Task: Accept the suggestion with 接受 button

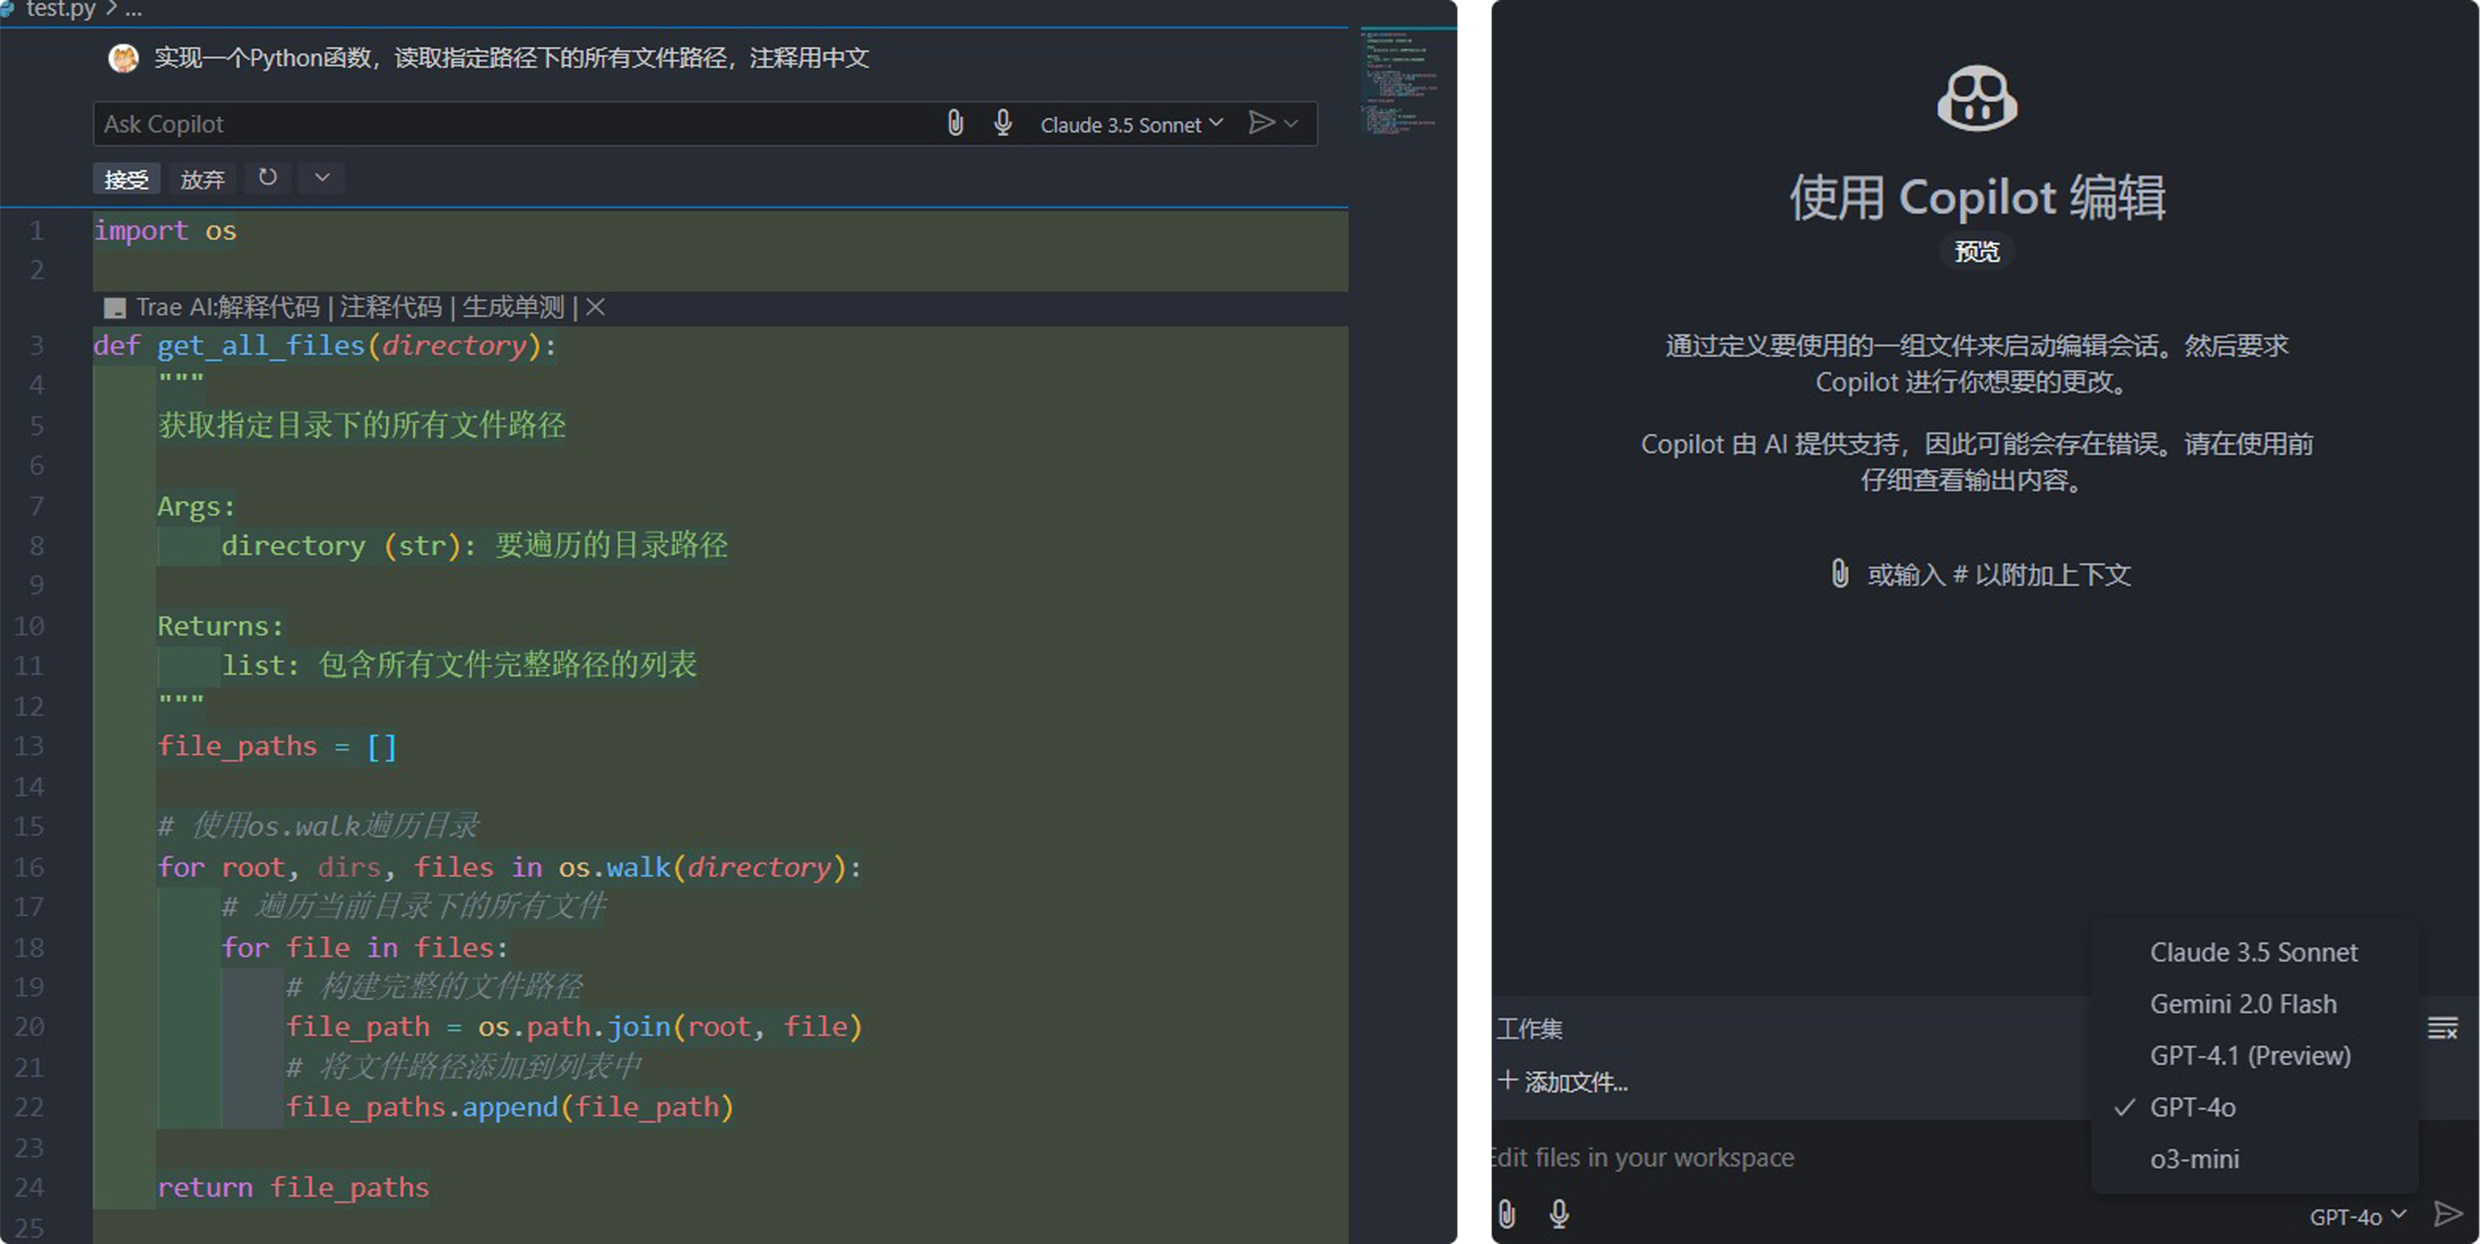Action: [x=126, y=179]
